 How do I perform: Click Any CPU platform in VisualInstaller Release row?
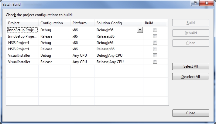coord(83,62)
